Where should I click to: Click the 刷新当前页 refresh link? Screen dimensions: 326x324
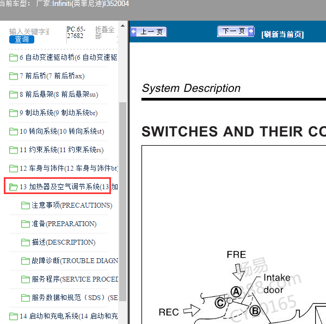pyautogui.click(x=282, y=34)
